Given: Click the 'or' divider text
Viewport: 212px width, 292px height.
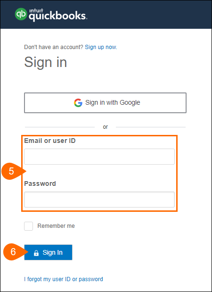Looking at the screenshot, I should click(105, 127).
